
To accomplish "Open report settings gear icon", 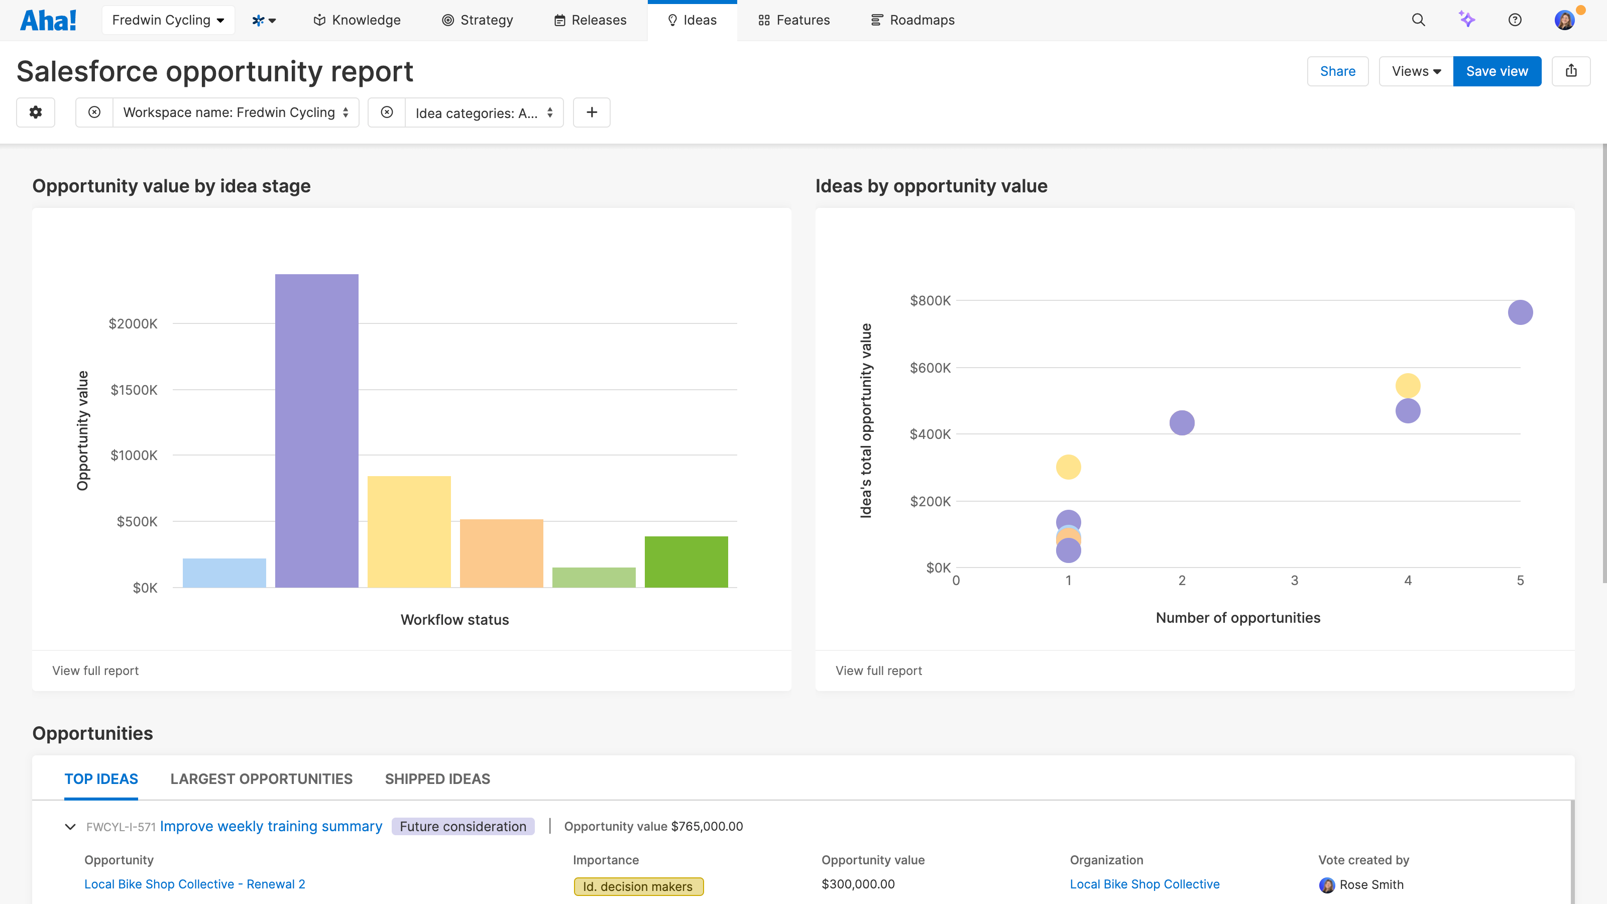I will pos(36,112).
